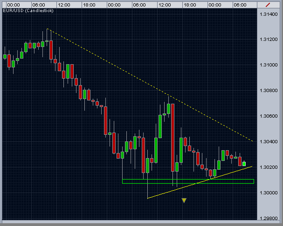Click the 1.29800 price axis label
The width and height of the screenshot is (283, 226).
269,218
